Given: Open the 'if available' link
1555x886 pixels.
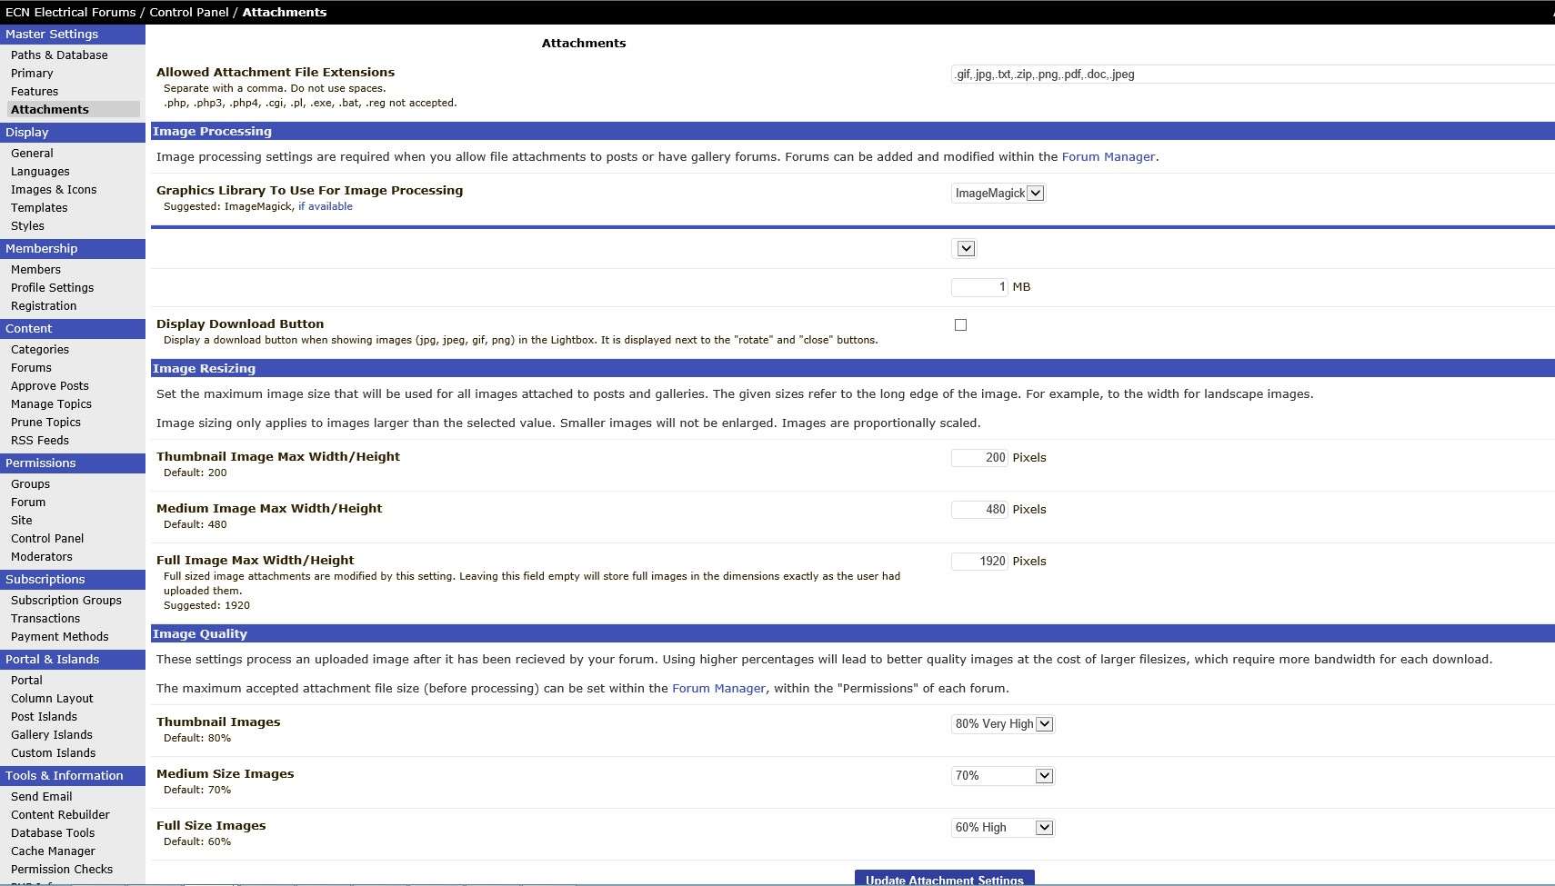Looking at the screenshot, I should coord(326,206).
